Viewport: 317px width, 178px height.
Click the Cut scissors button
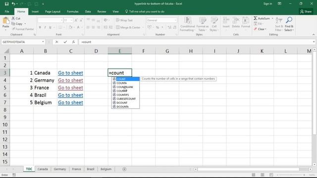tap(16, 18)
